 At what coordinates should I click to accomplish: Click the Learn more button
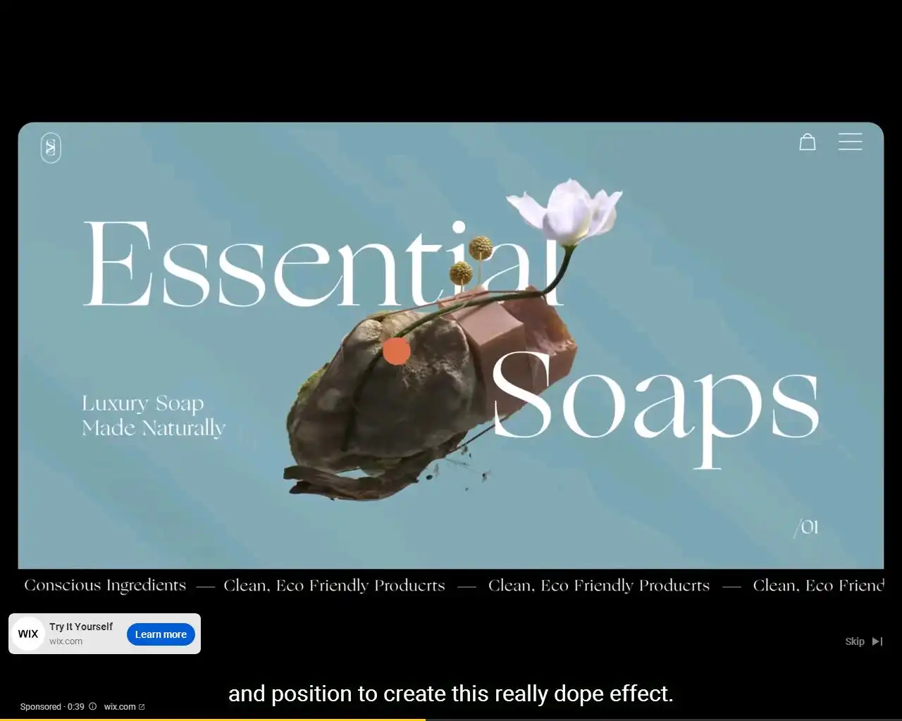pos(161,634)
